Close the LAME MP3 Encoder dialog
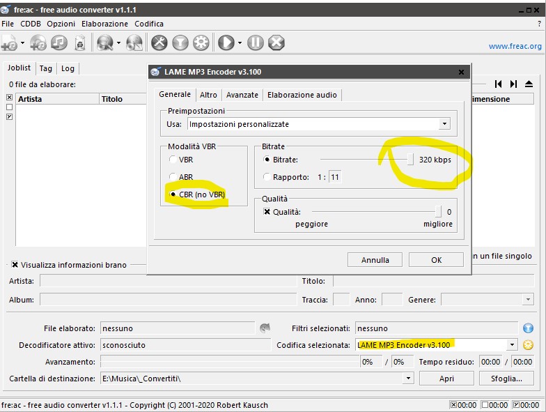This screenshot has width=546, height=412. [x=461, y=73]
